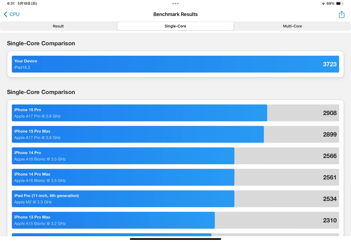Click the 2534 score value
351x242 pixels.
pos(330,199)
